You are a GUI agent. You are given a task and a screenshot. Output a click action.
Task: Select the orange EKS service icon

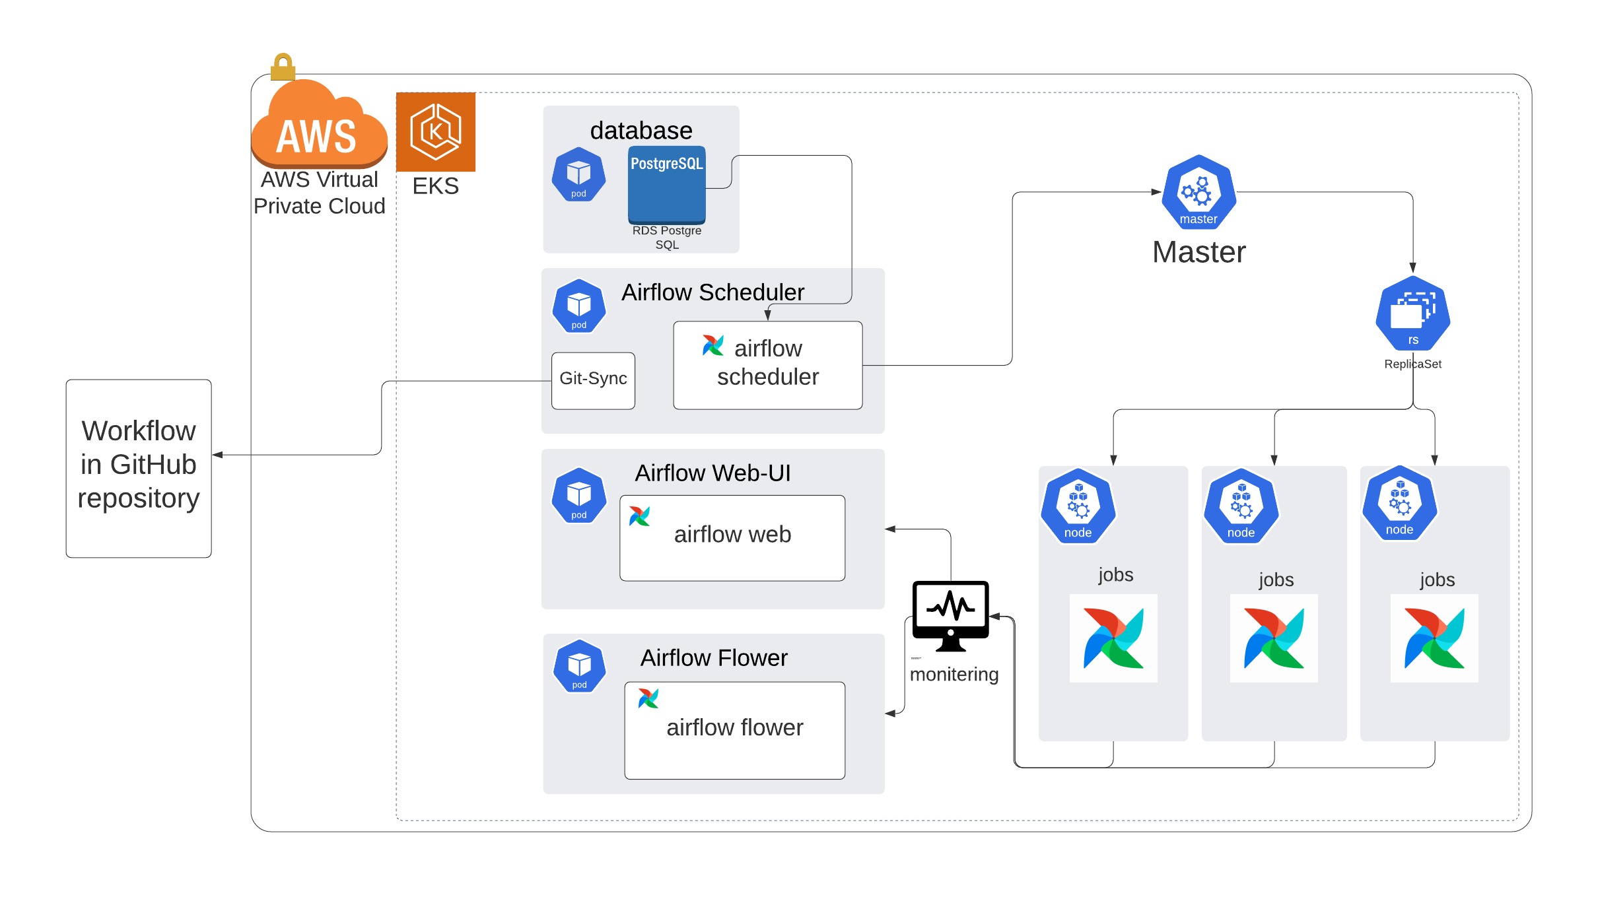pos(435,131)
